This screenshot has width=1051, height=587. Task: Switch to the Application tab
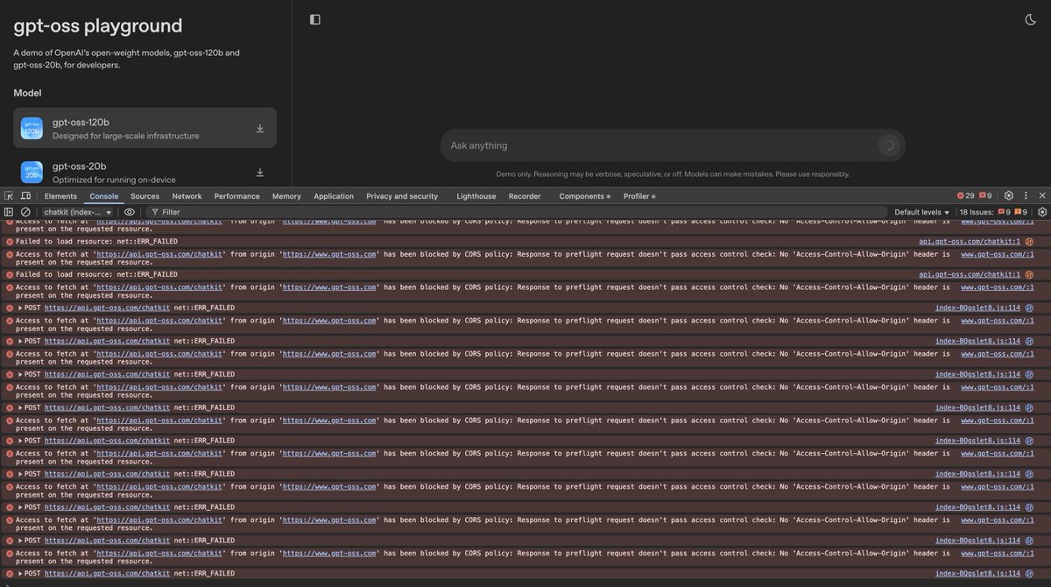point(334,196)
